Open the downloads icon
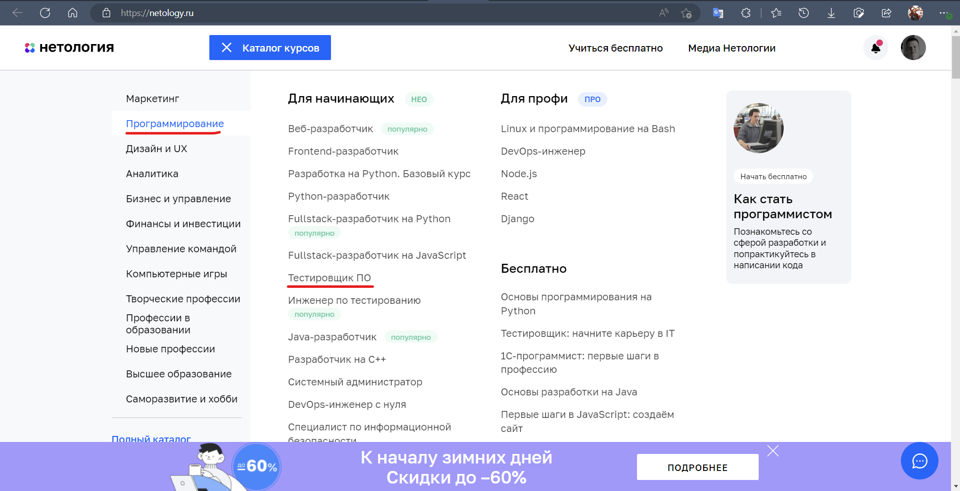 831,13
